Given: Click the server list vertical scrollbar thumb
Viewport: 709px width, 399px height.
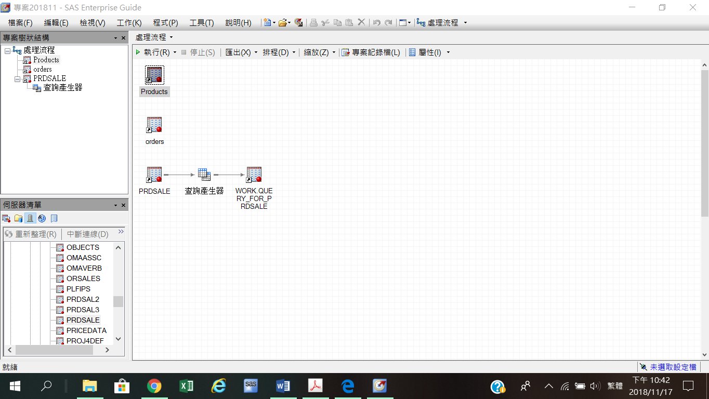Looking at the screenshot, I should click(x=118, y=301).
